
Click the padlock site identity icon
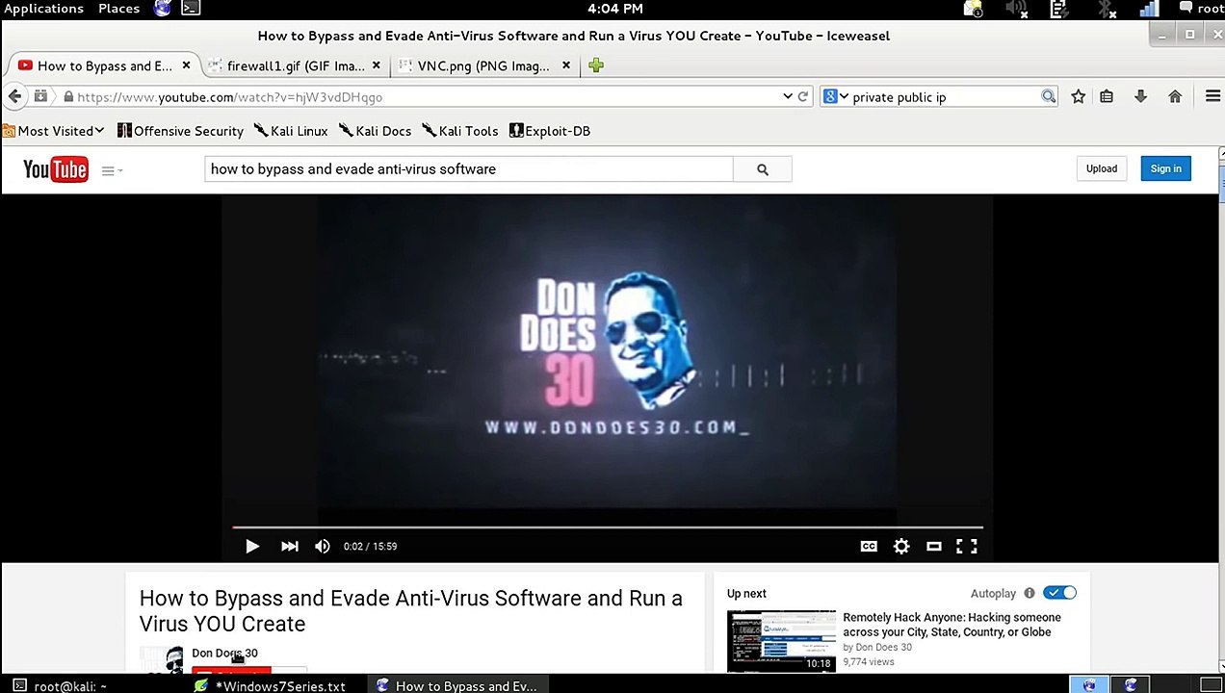tap(67, 96)
